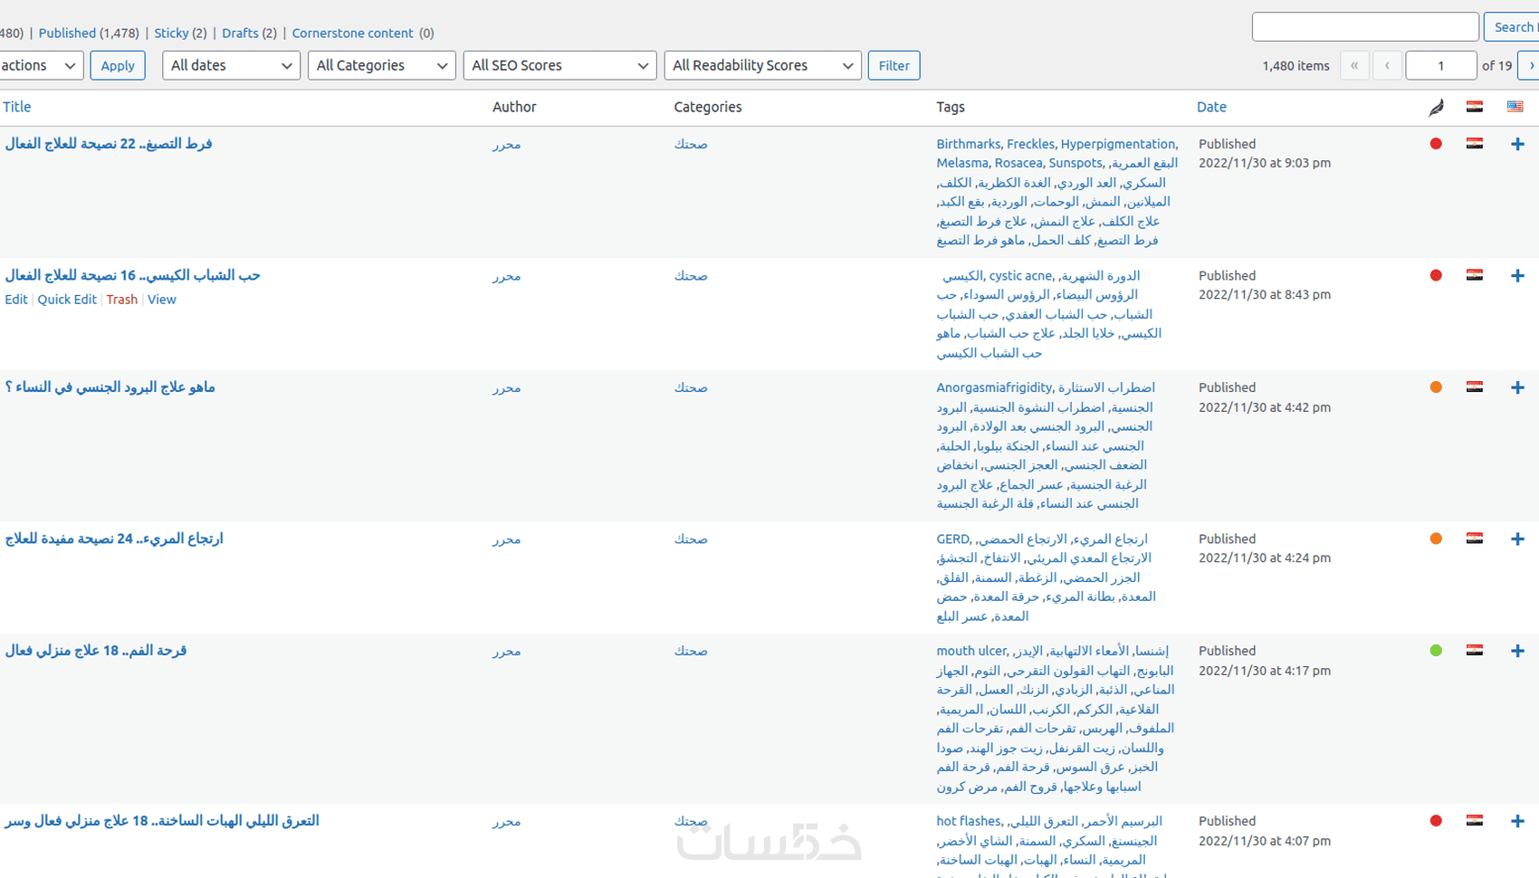
Task: Click the Egypt flag in the 4:42 pm row
Action: click(1475, 387)
